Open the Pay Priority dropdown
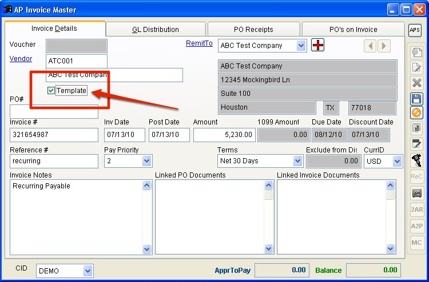This screenshot has height=282, width=429. click(x=146, y=161)
